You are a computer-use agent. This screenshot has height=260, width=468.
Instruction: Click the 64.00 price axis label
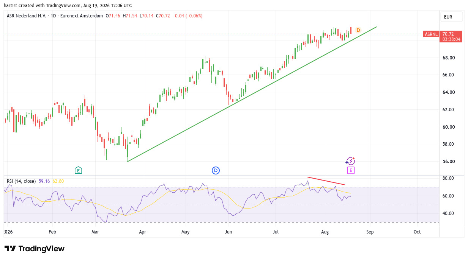coord(449,92)
